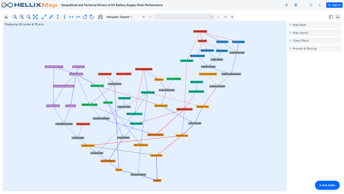Click the pencil edit icon in header
The image size is (344, 194).
pos(287,5)
